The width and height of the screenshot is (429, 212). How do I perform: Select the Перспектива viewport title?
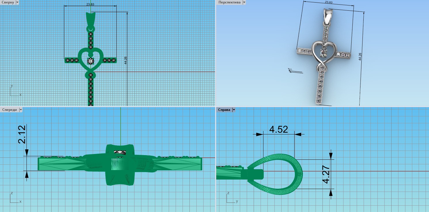229,2
